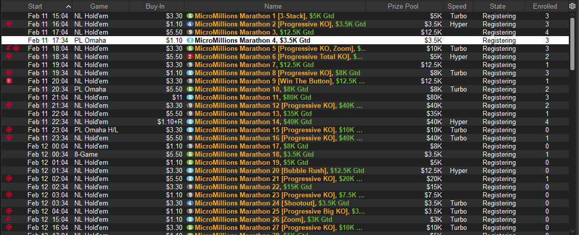Screen dimensions: 579x235
Task: Click the Win The Button icon on Marathon 9
Action: [x=9, y=81]
